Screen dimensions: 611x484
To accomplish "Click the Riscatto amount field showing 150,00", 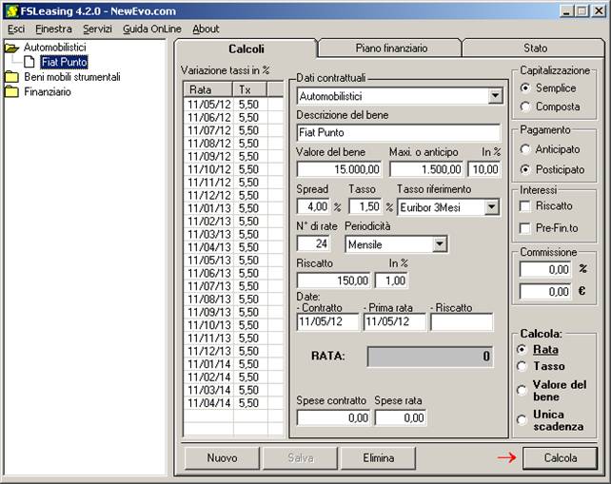I will coord(333,281).
